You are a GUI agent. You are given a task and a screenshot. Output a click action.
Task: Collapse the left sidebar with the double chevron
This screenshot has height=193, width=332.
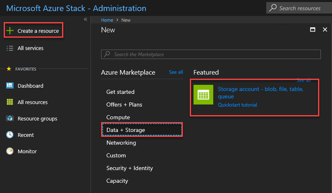coord(85,19)
